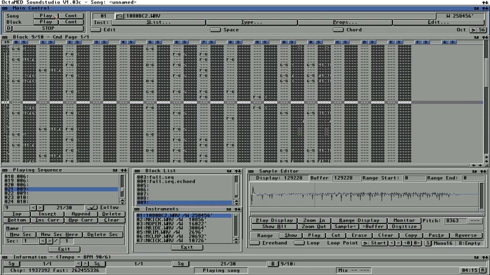Click Zoom Out in Sample Editor
Image resolution: width=490 pixels, height=275 pixels.
pyautogui.click(x=314, y=226)
